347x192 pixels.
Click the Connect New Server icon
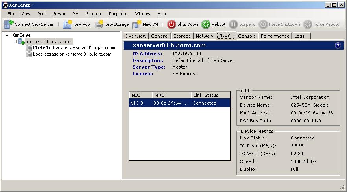[x=9, y=24]
